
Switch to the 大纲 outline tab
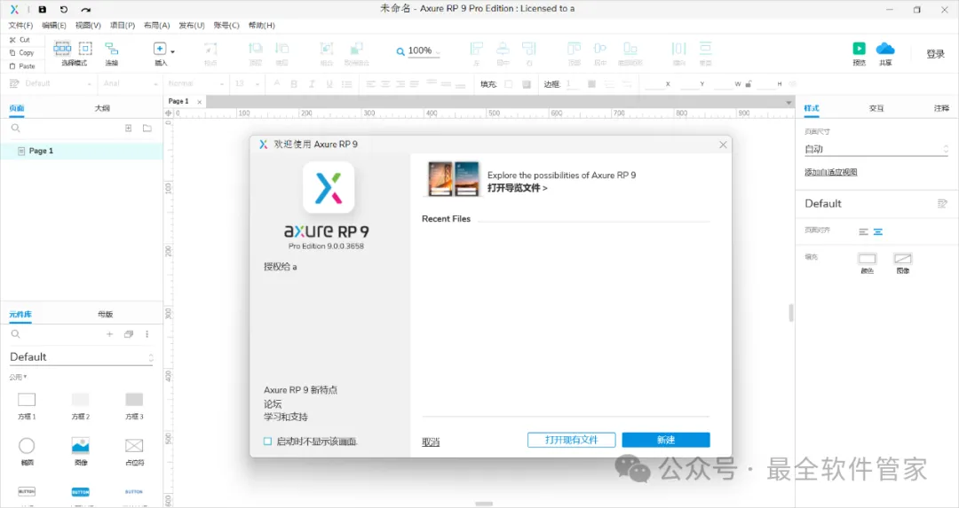[102, 108]
